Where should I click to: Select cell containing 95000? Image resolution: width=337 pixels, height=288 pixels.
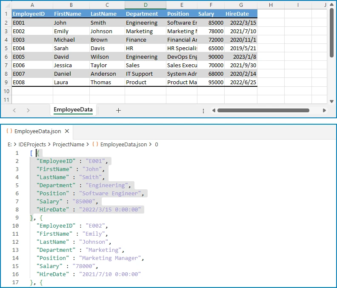pyautogui.click(x=211, y=83)
